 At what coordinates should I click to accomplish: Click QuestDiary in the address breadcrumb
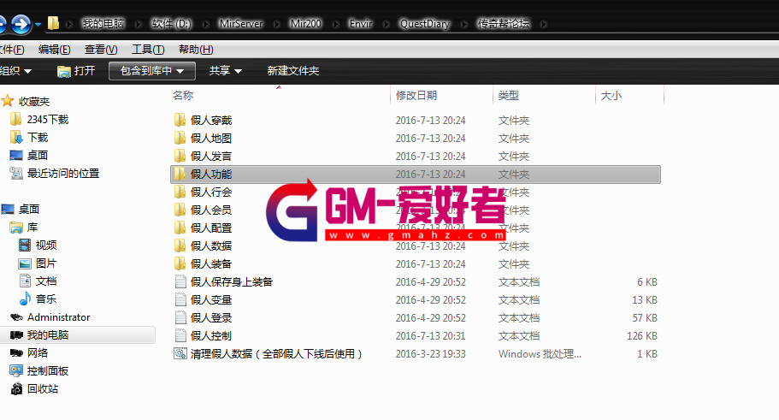point(424,24)
